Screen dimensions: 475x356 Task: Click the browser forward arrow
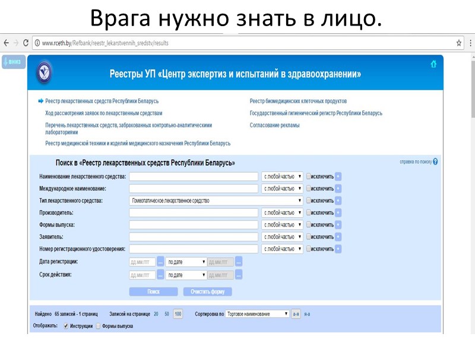tap(16, 43)
